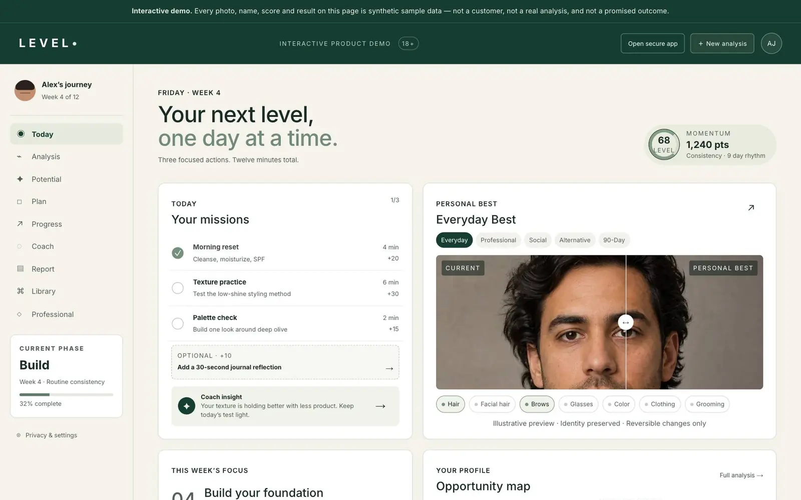Go to Progress in the sidebar
Screen dimensions: 801x500
(67, 224)
